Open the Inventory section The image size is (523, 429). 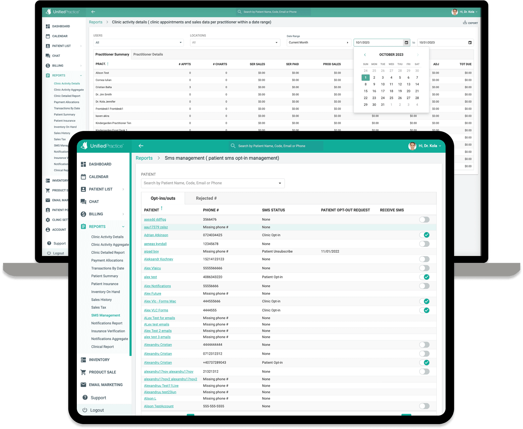click(x=83, y=360)
